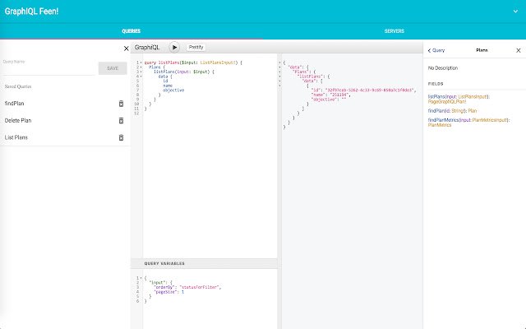Viewport: 526px width, 329px height.
Task: Click the Prettify button
Action: (x=196, y=48)
